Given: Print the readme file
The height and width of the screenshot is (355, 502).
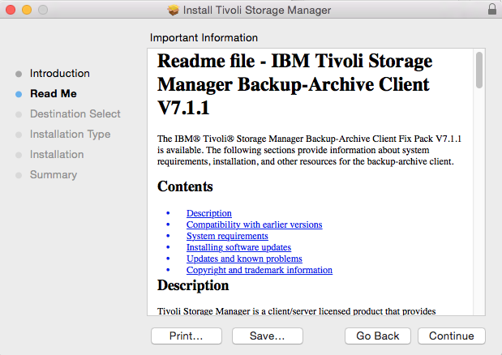Looking at the screenshot, I should (187, 336).
